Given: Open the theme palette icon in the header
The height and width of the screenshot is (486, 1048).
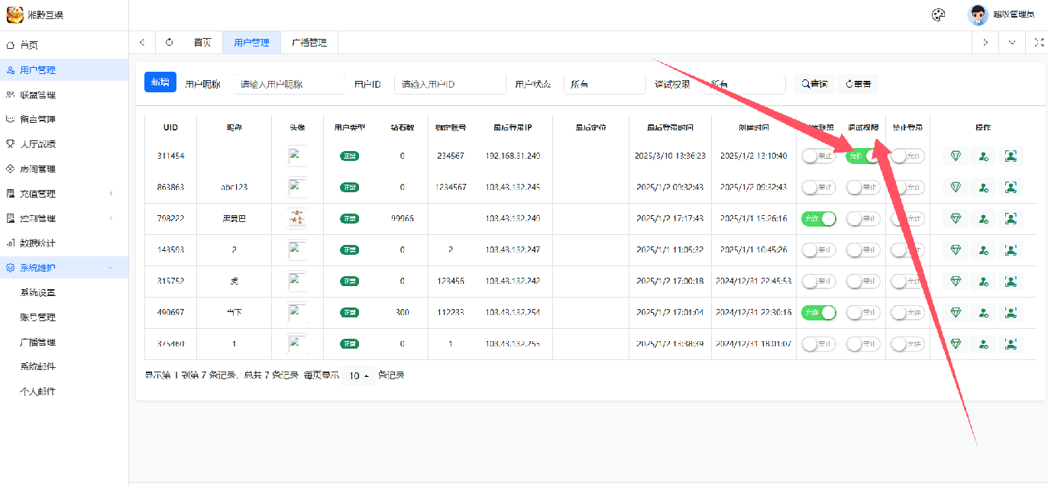Looking at the screenshot, I should point(938,14).
